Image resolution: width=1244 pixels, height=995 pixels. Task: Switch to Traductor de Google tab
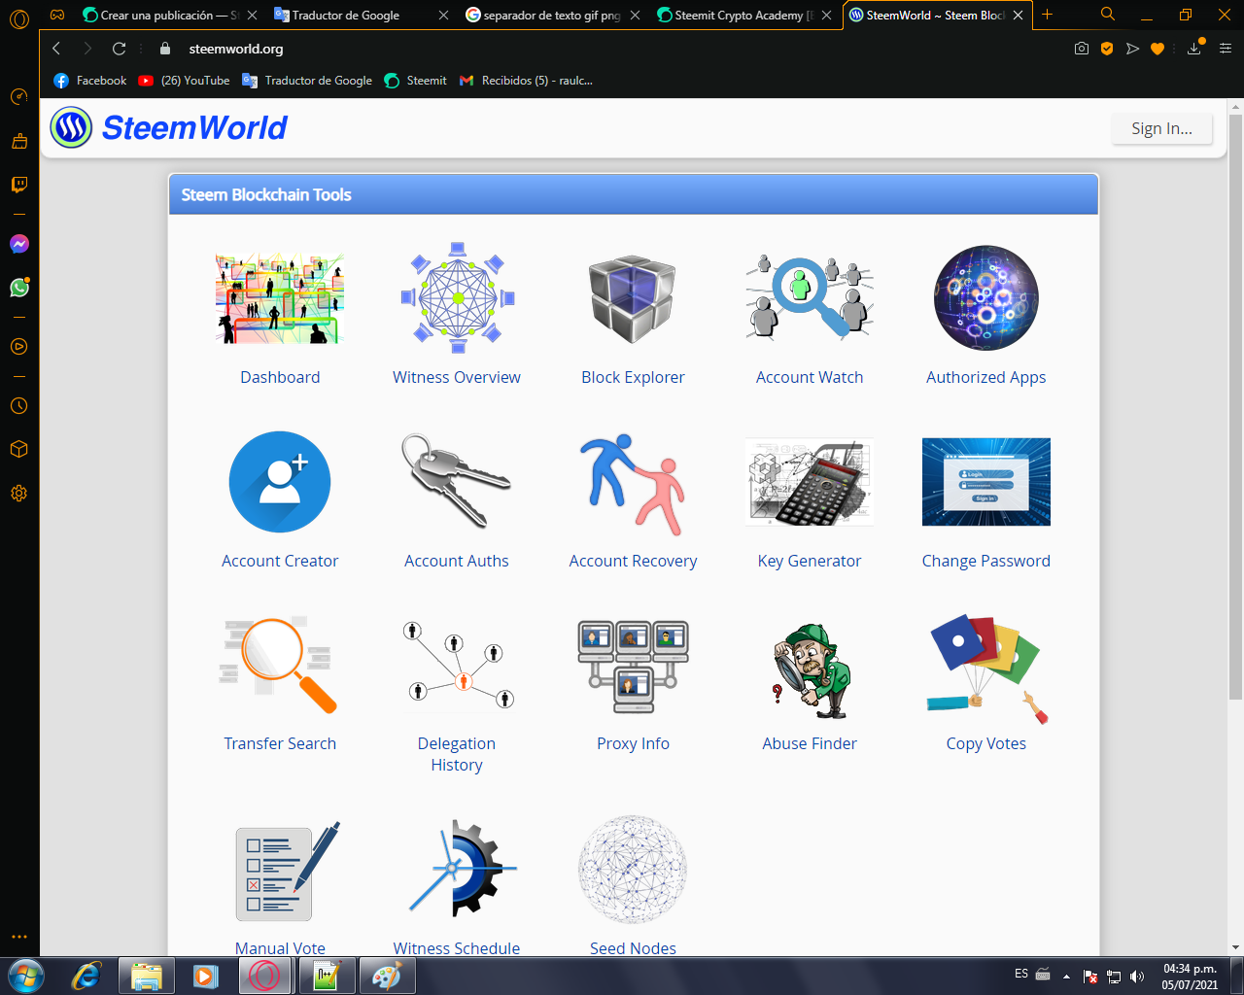(361, 15)
